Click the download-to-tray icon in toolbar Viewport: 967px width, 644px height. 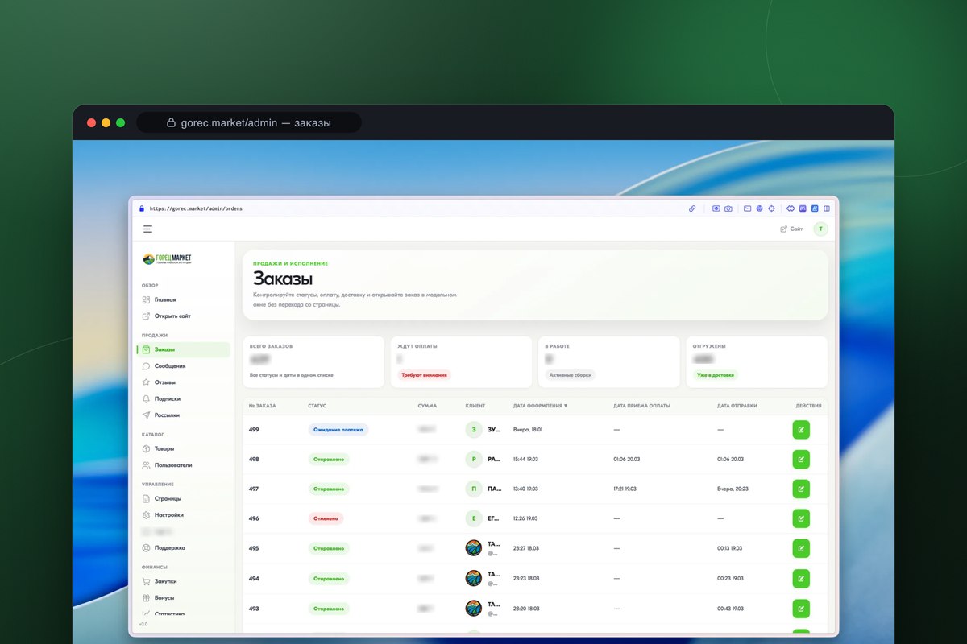tap(716, 208)
